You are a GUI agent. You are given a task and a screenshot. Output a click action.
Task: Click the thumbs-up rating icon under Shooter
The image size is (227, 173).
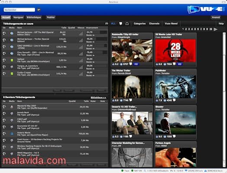pos(157,136)
